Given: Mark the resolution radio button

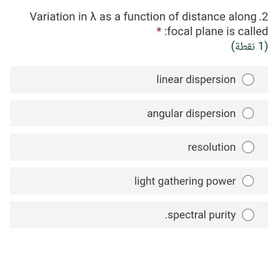Looking at the screenshot, I should [248, 147].
